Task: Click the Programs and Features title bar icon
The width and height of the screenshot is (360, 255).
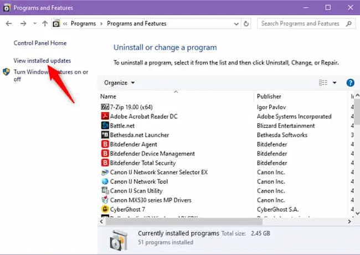Action: coord(7,8)
